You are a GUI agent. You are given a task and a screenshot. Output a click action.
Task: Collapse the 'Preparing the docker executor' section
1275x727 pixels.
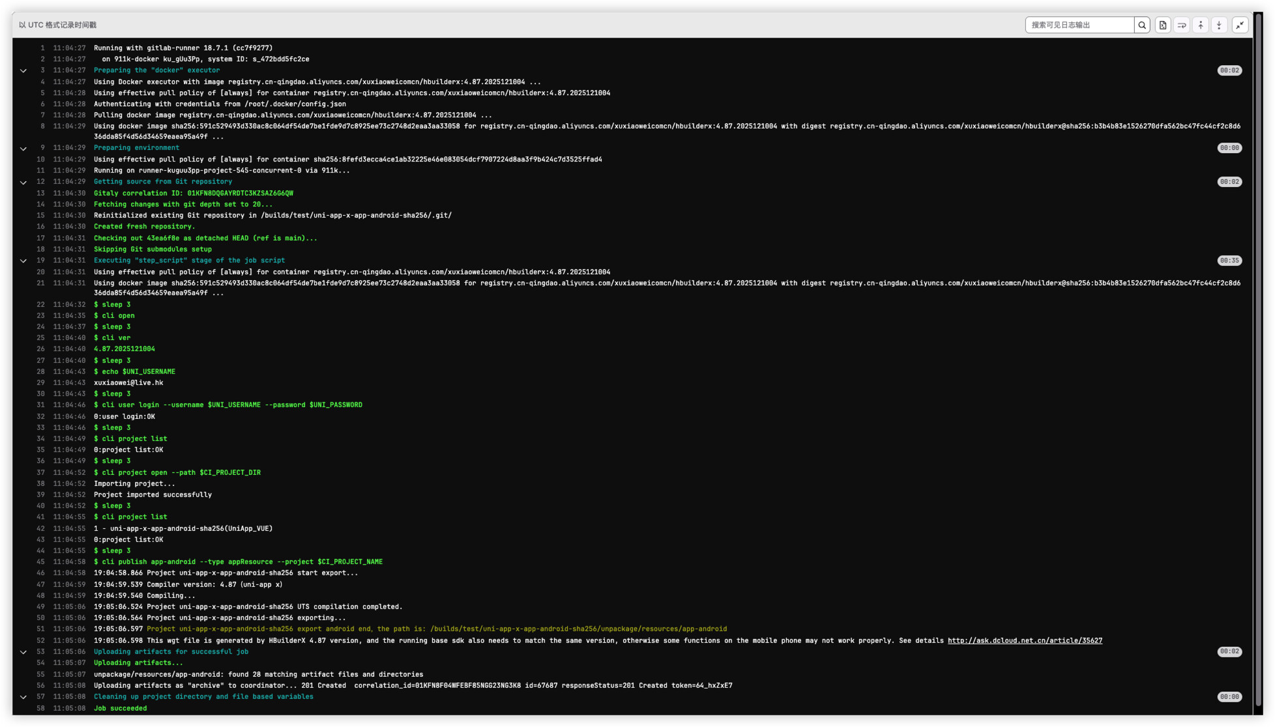[x=23, y=70]
